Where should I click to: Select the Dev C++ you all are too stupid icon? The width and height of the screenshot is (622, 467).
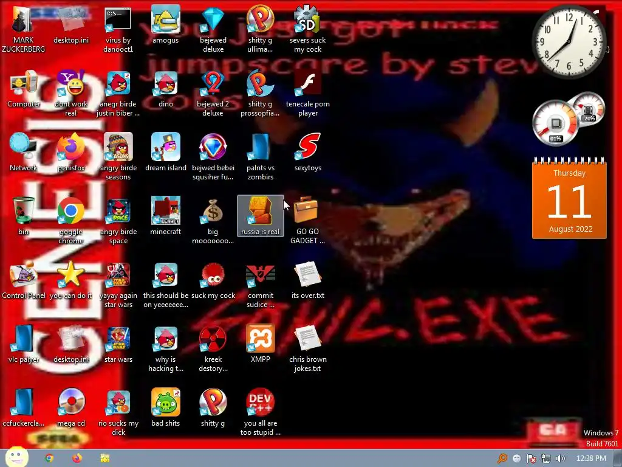[x=260, y=413]
